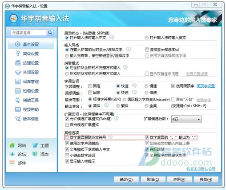Click the 华宇拼音输入法 logo in the banner
Viewport: 226px width, 190px height.
(x=13, y=19)
